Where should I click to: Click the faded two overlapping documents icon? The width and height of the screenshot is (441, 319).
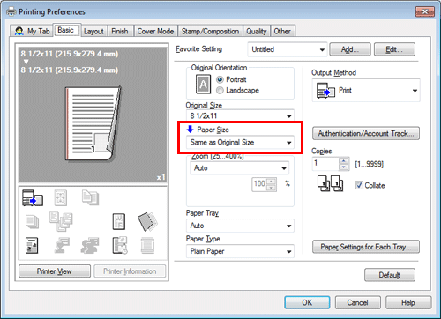[90, 197]
